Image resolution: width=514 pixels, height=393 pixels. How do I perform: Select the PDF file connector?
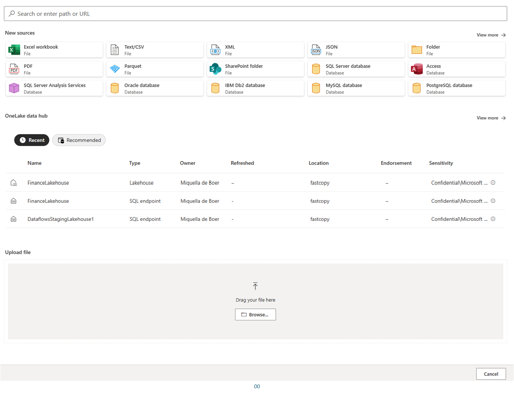coord(54,69)
